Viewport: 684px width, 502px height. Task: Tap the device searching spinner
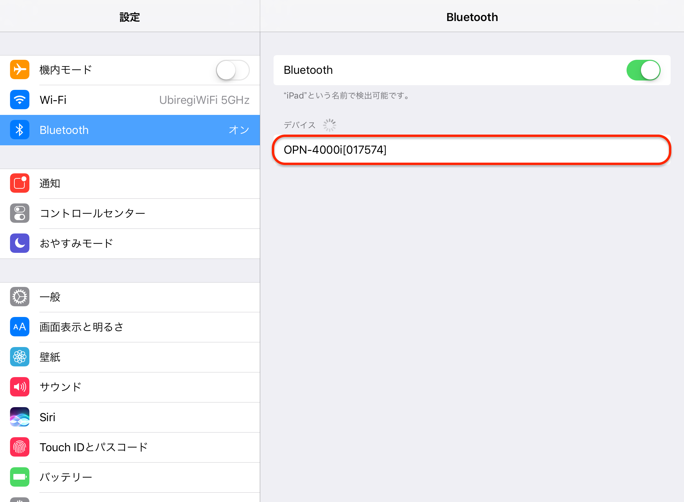(330, 125)
